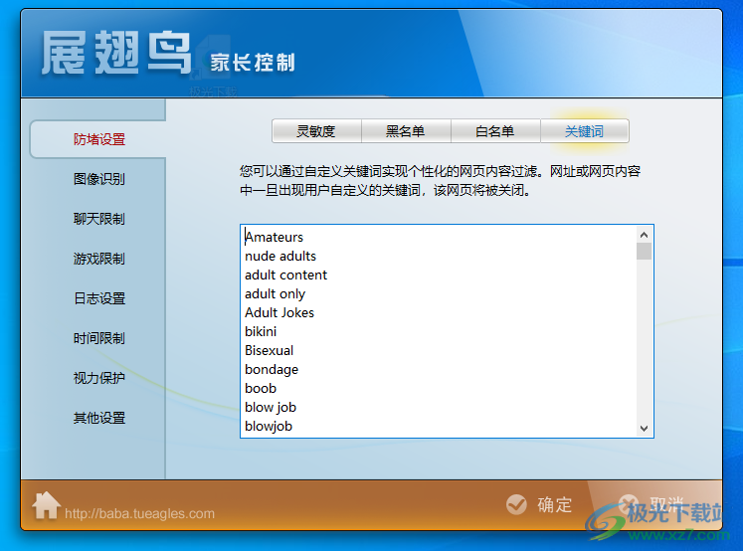Select the 关键词 tab
Image resolution: width=743 pixels, height=551 pixels.
tap(584, 131)
